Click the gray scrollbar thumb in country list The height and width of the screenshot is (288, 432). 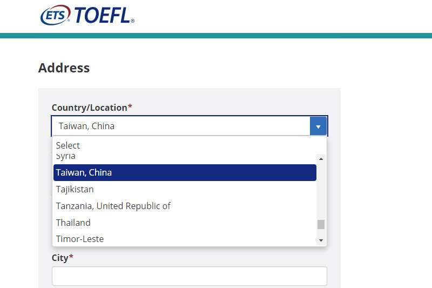[x=321, y=224]
